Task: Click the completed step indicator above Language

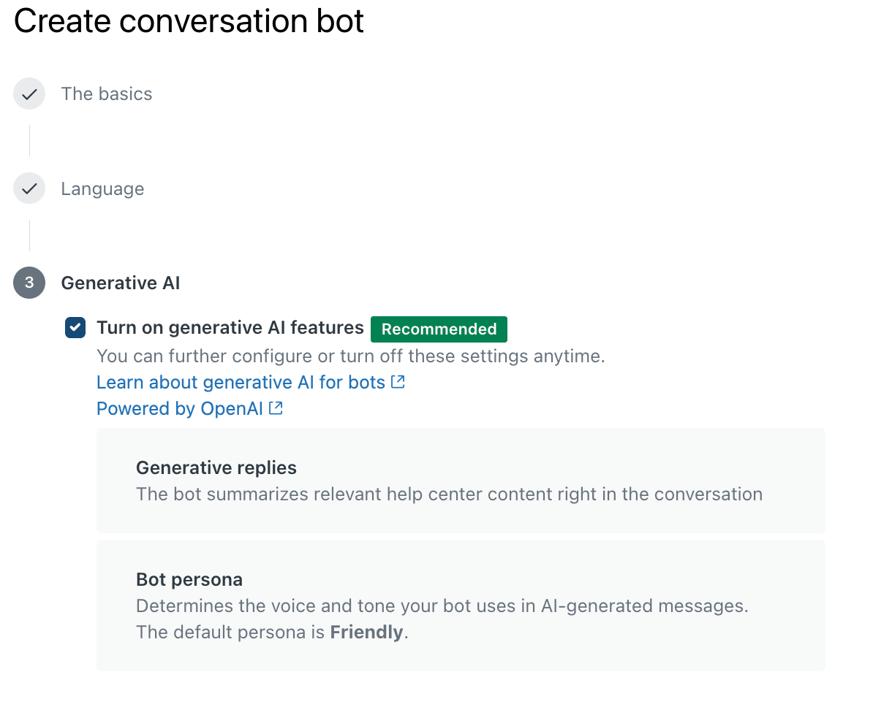Action: (29, 93)
